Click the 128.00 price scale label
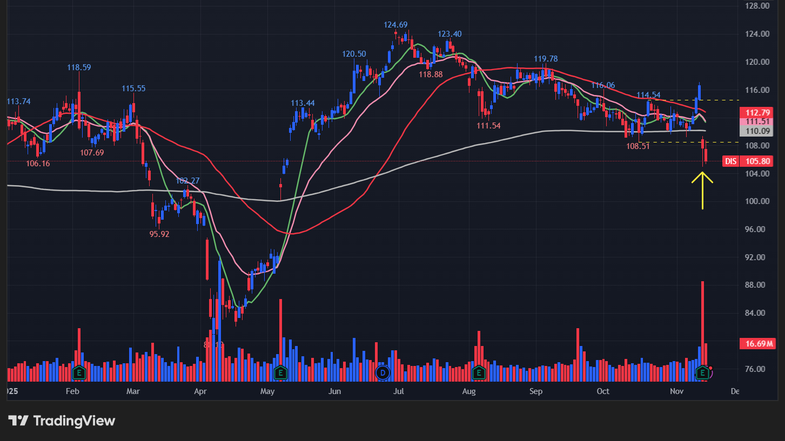Viewport: 785px width, 441px height. (x=757, y=6)
